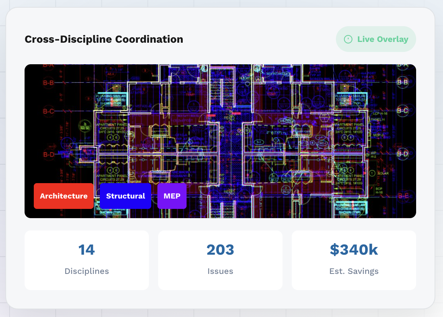Click the clock icon inside the Live Overlay badge
The height and width of the screenshot is (317, 443).
(348, 39)
